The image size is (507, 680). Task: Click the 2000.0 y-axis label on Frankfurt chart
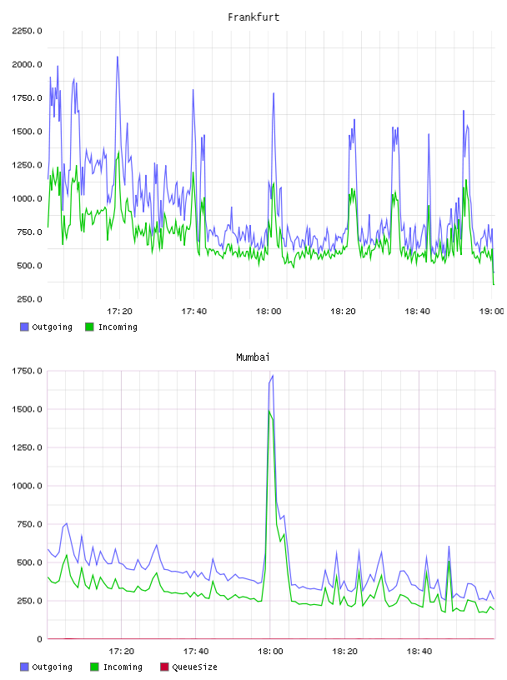[27, 65]
